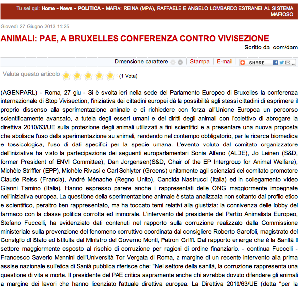Rate the article two stars
Viewport: 298px width, 287px height.
(77, 76)
